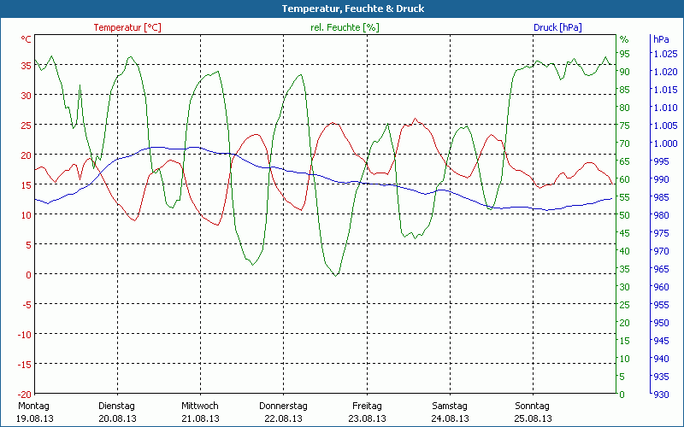Select the date '22.08.13'
Image resolution: width=684 pixels, height=427 pixels.
[x=284, y=418]
